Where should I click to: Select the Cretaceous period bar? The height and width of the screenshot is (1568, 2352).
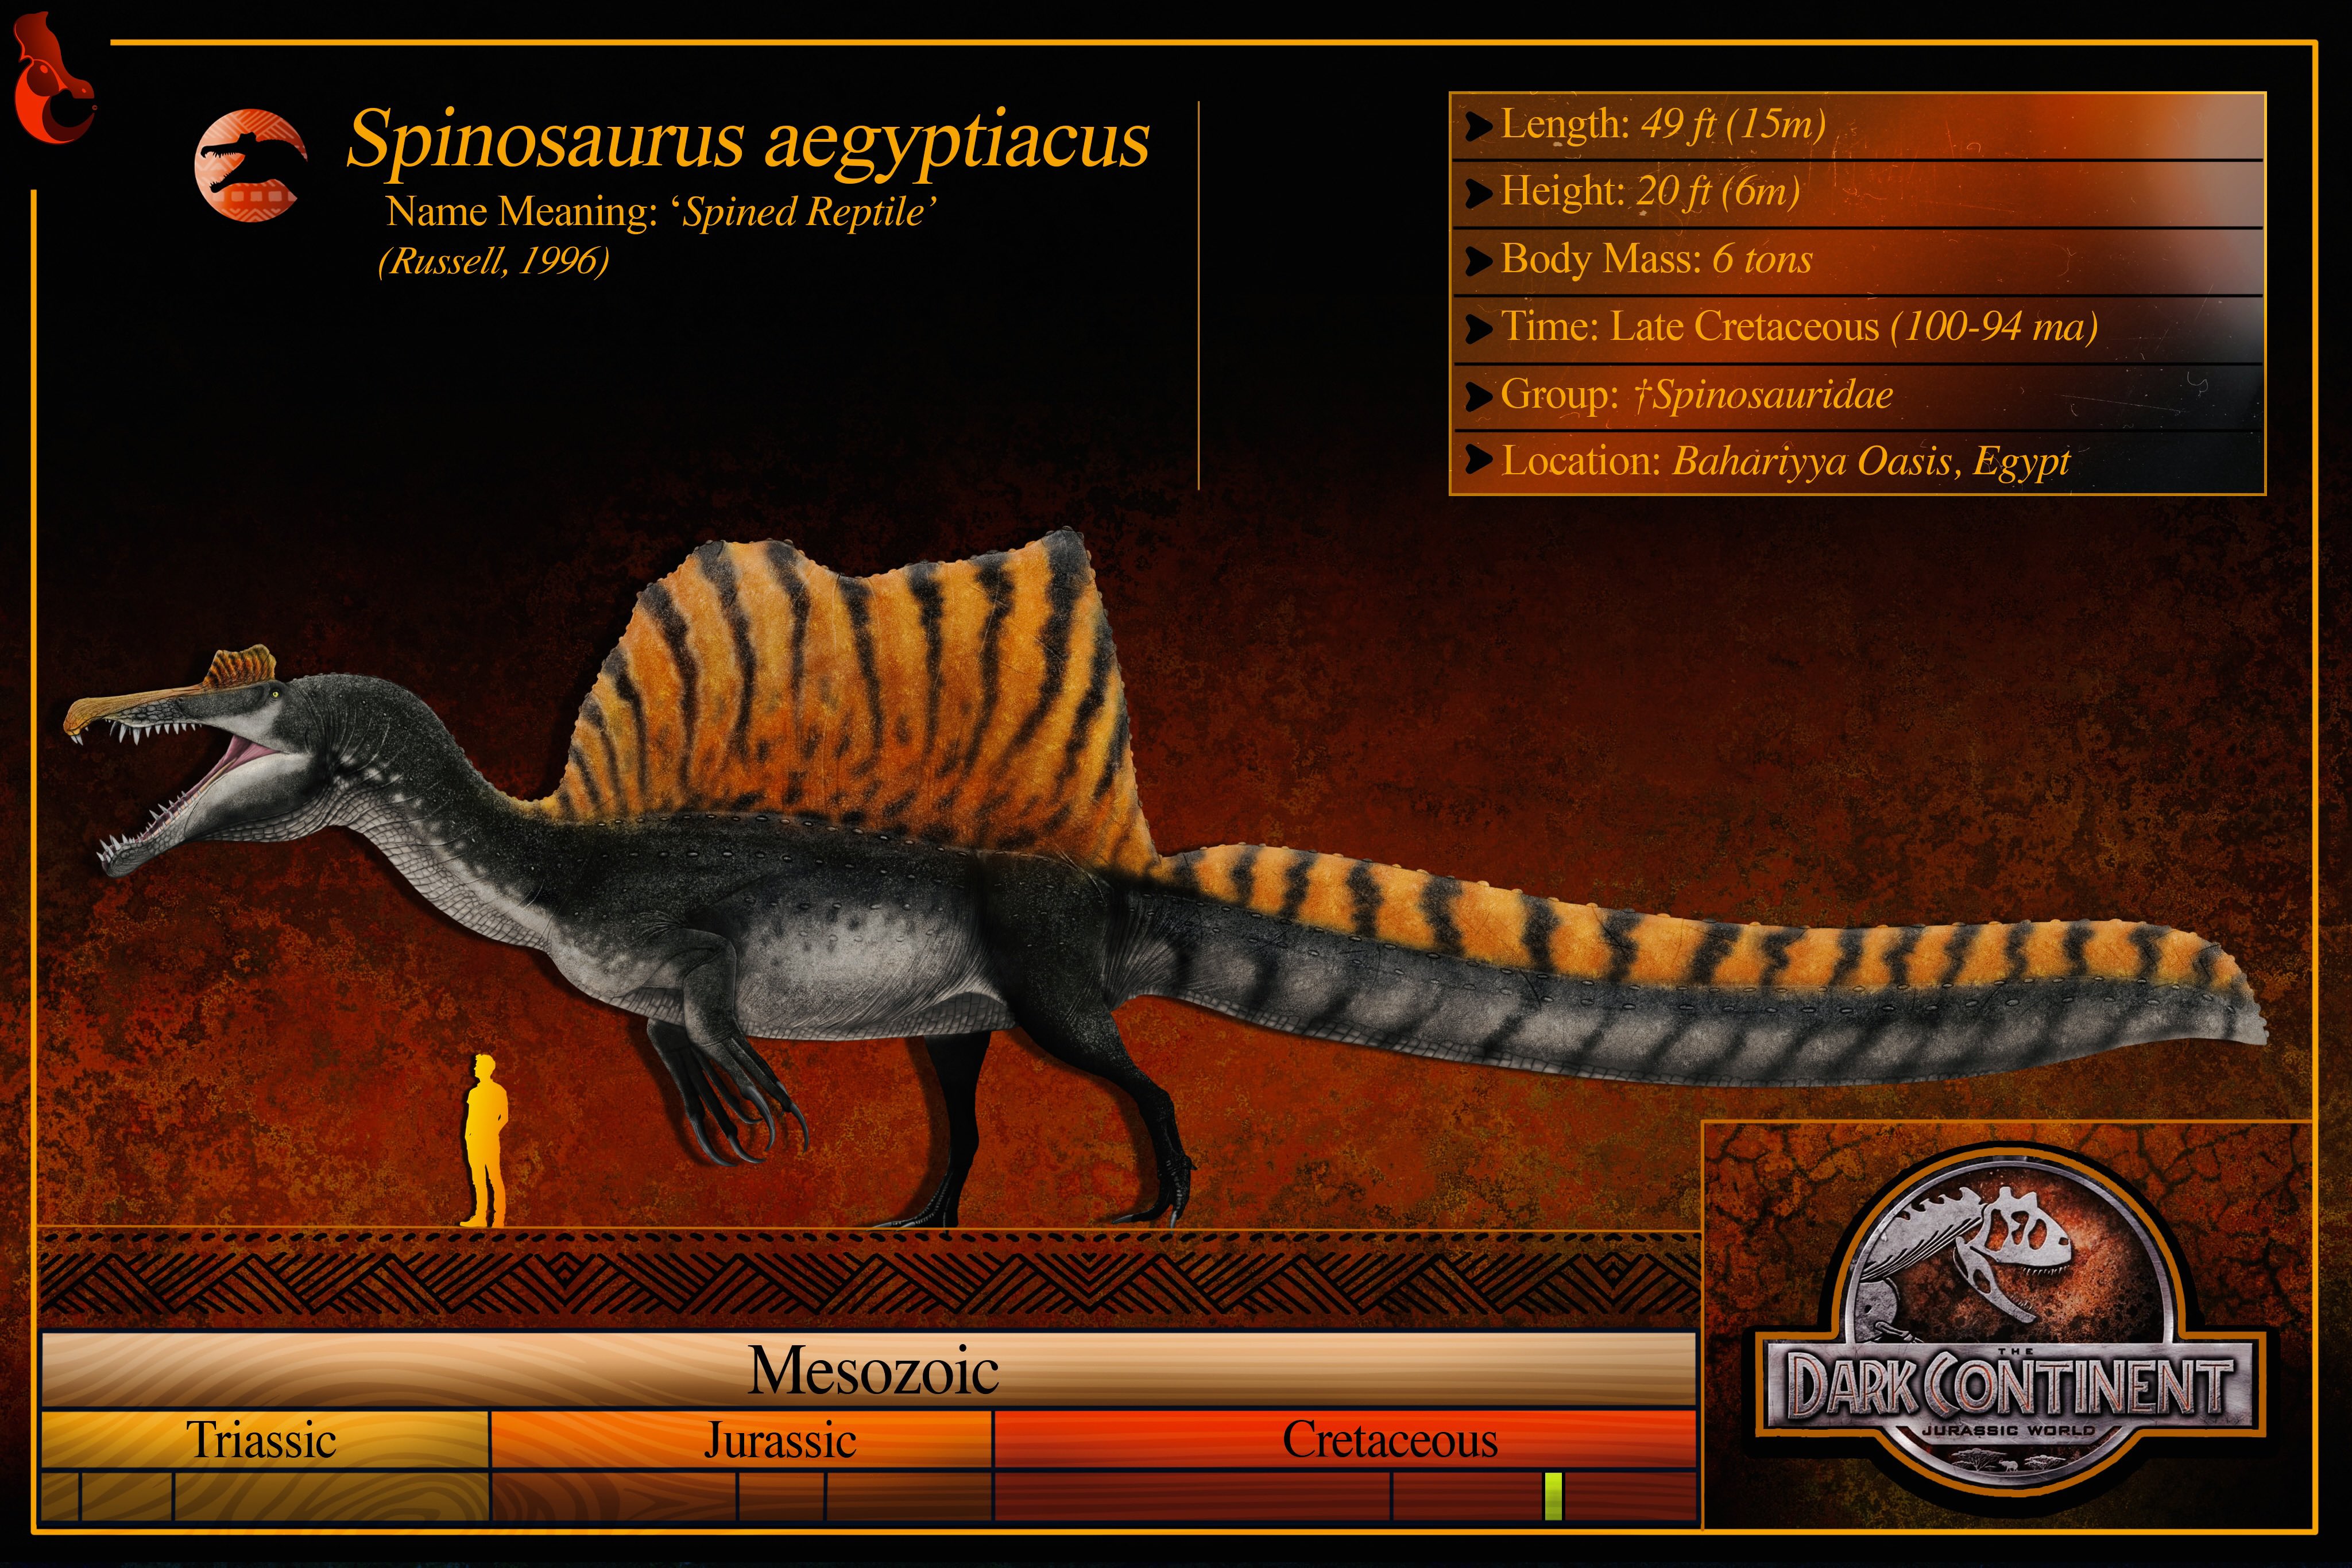pyautogui.click(x=1390, y=1440)
